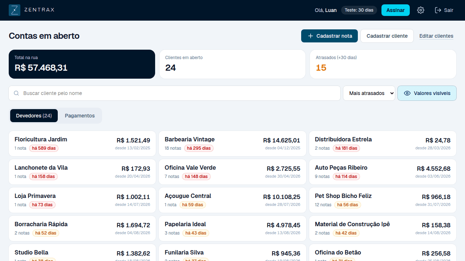Image resolution: width=465 pixels, height=261 pixels.
Task: Click the Contas em aberto heading
Action: (44, 36)
